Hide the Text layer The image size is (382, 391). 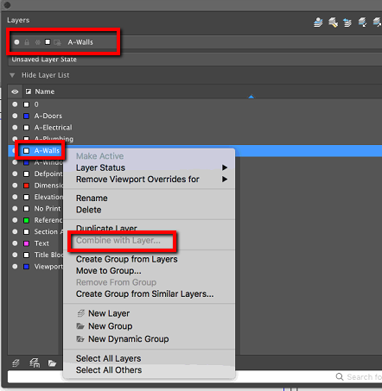(x=15, y=243)
